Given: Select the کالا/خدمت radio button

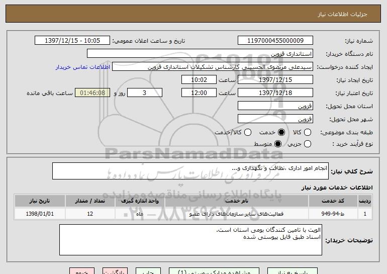Looking at the screenshot, I should 248,132.
